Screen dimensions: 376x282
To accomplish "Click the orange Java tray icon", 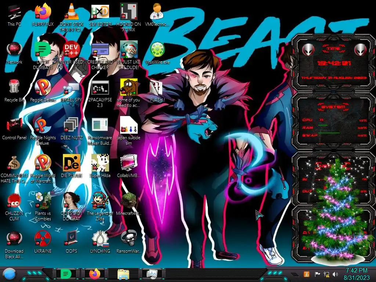I will click(x=306, y=274).
